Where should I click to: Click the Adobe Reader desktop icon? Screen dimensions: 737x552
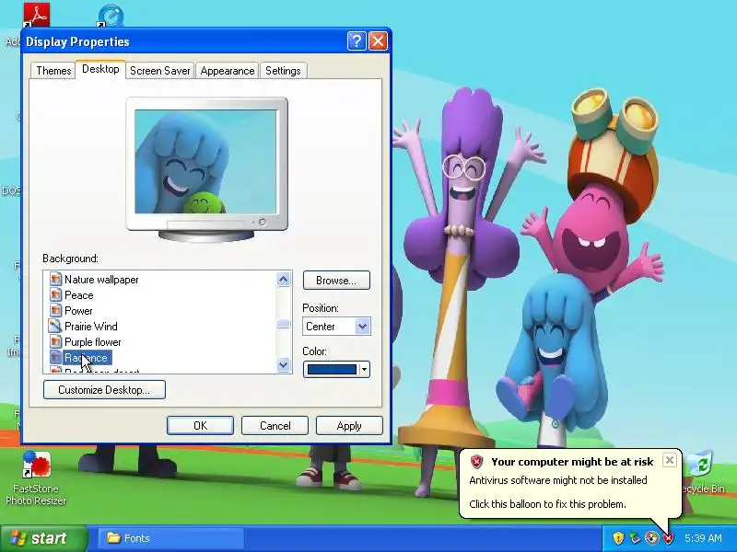click(36, 15)
